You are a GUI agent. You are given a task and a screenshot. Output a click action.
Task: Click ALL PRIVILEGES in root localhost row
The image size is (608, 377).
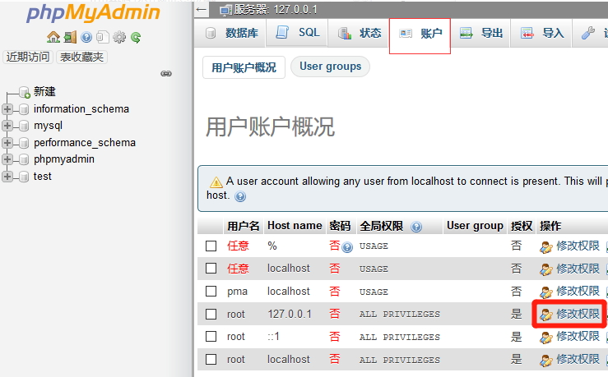click(x=399, y=360)
